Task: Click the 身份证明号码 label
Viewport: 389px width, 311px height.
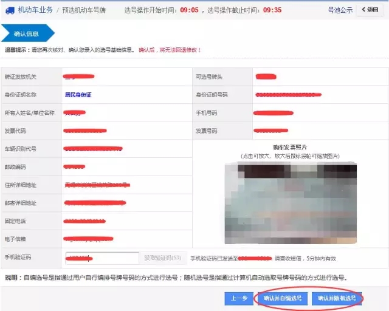Action: 212,95
